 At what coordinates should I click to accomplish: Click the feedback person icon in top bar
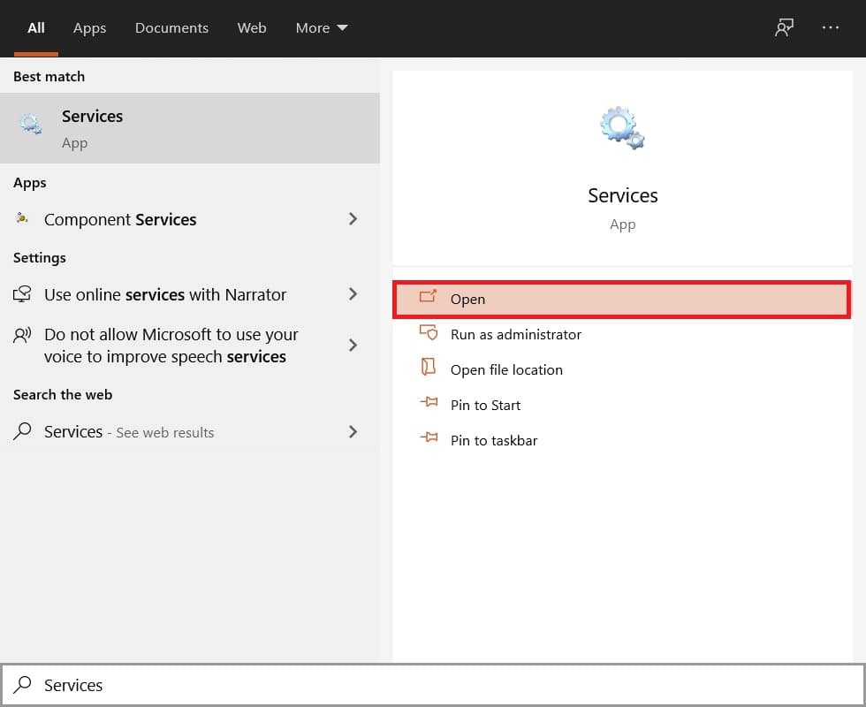(x=784, y=28)
